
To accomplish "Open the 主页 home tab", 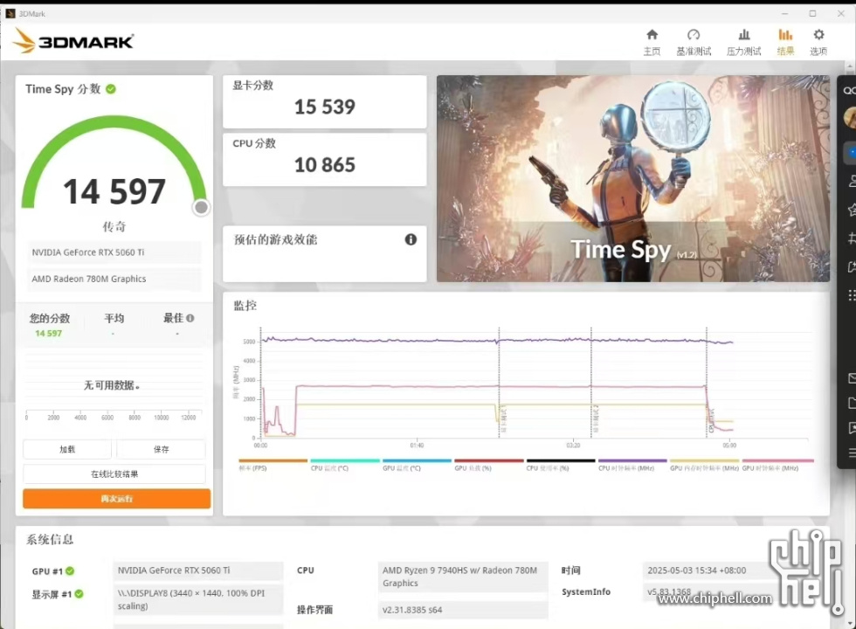I will [652, 43].
